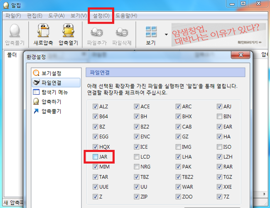Toggle the ZOO checkbox
270x208 pixels.
tap(178, 196)
